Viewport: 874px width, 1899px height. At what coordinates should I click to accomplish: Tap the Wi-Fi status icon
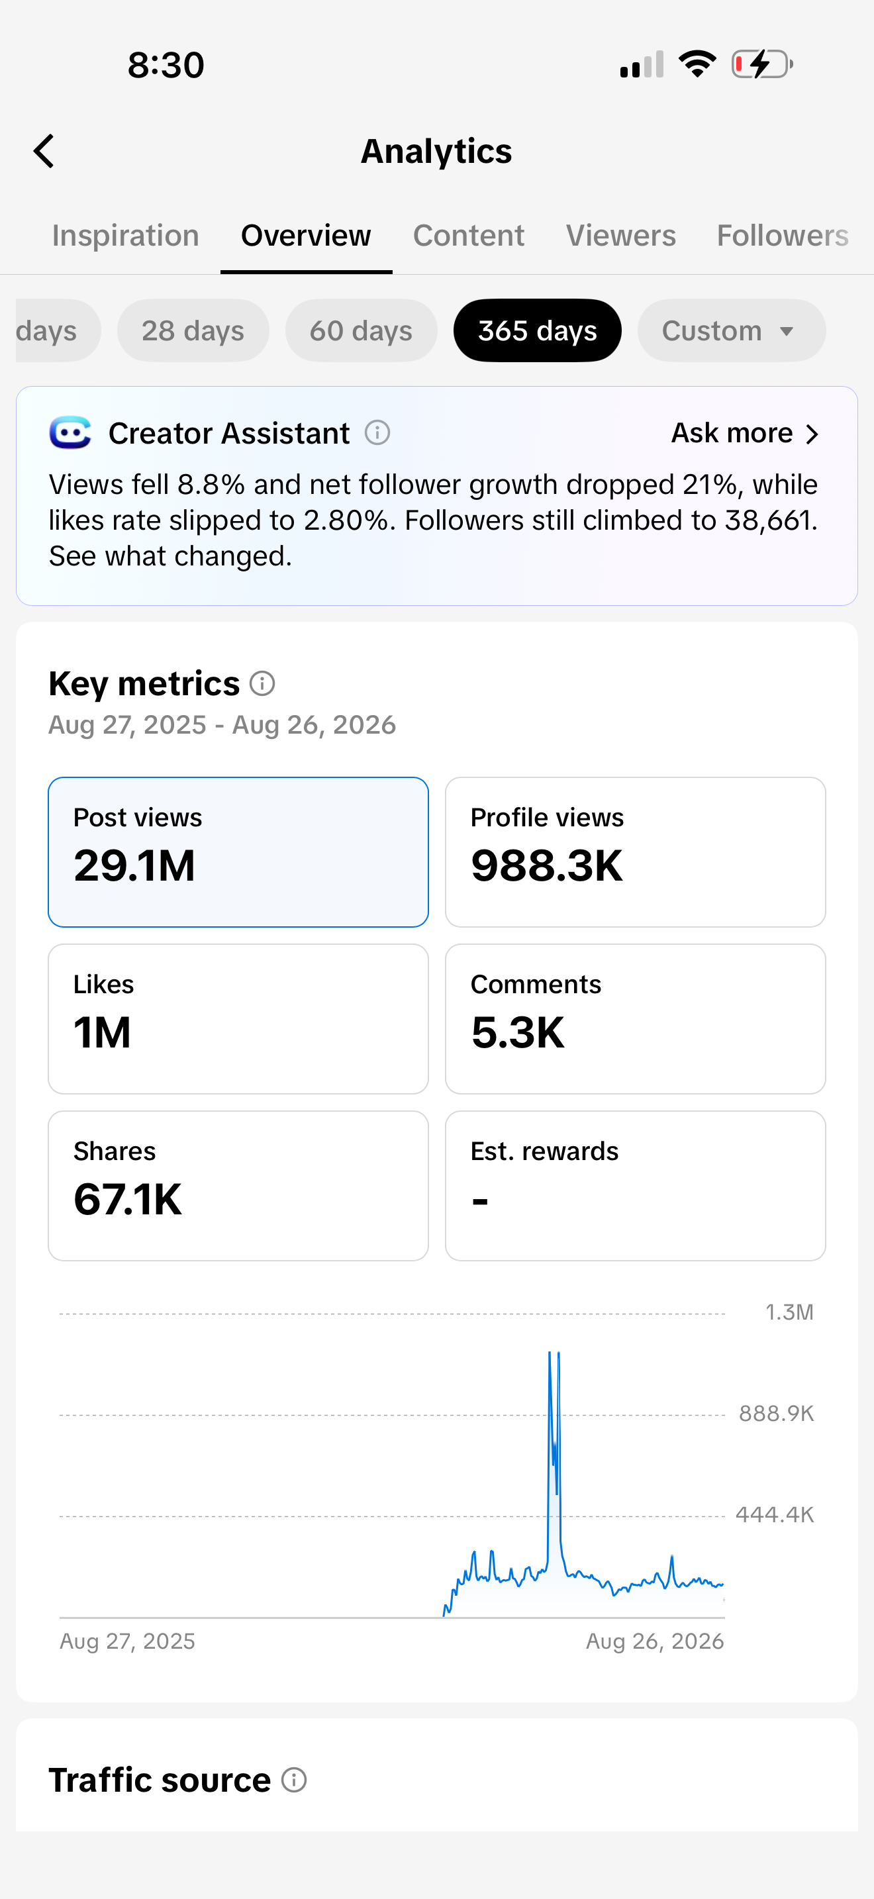pyautogui.click(x=697, y=64)
